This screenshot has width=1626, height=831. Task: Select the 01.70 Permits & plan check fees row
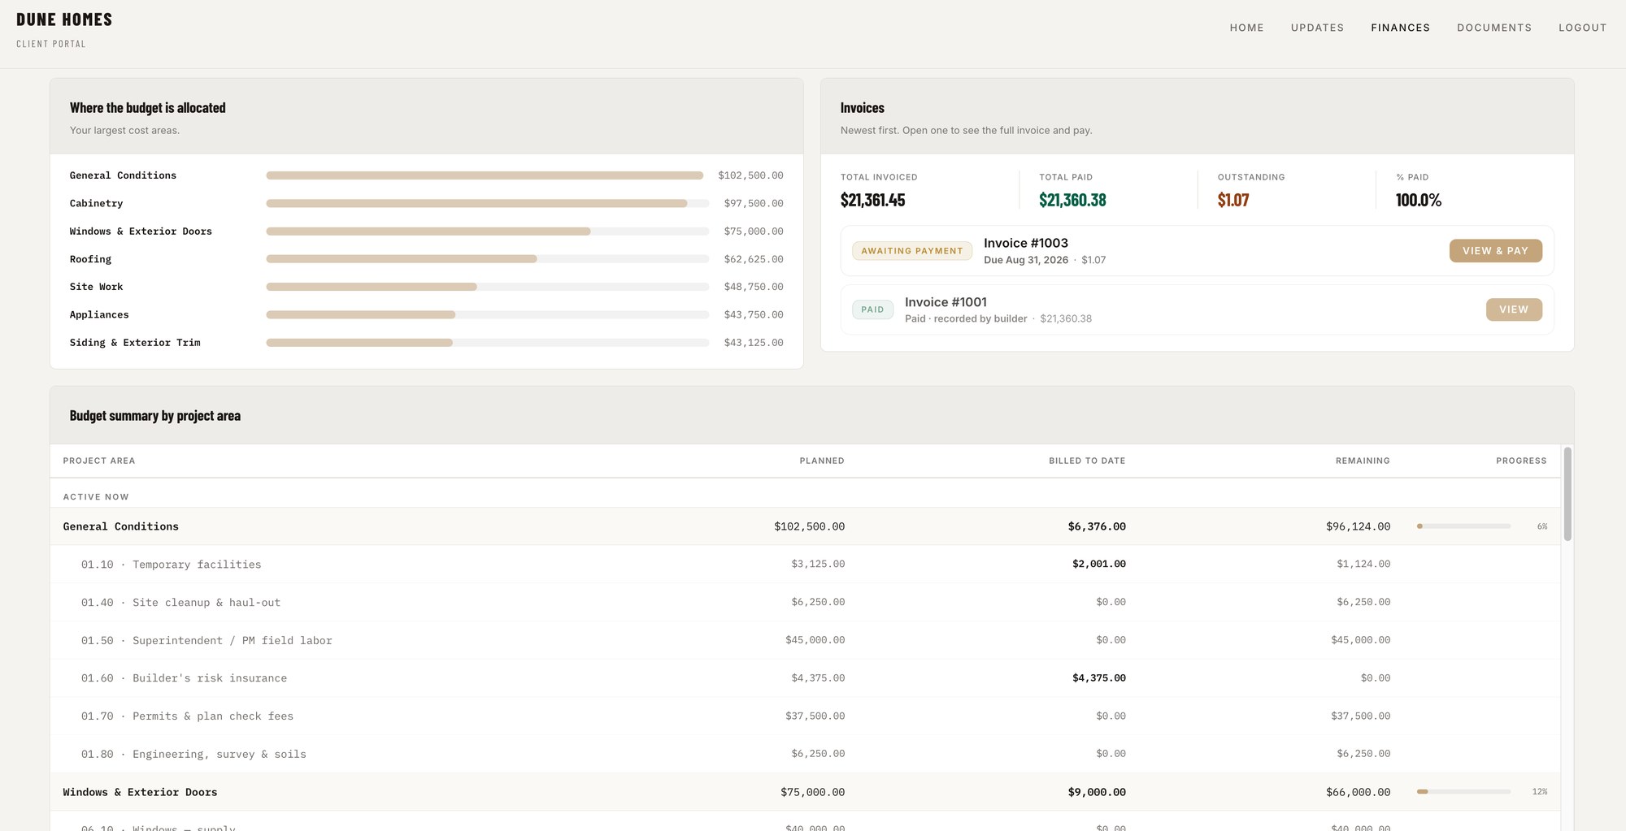click(x=805, y=716)
